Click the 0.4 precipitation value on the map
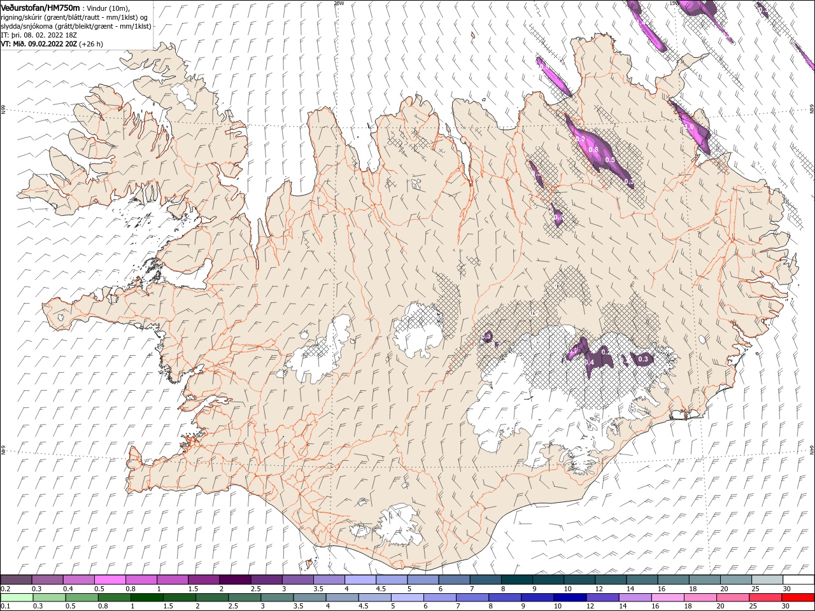This screenshot has width=815, height=611. (x=589, y=362)
